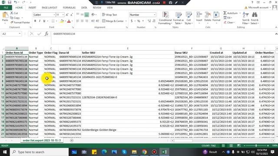Select the Format Painter tool
This screenshot has width=278, height=156.
pyautogui.click(x=20, y=23)
